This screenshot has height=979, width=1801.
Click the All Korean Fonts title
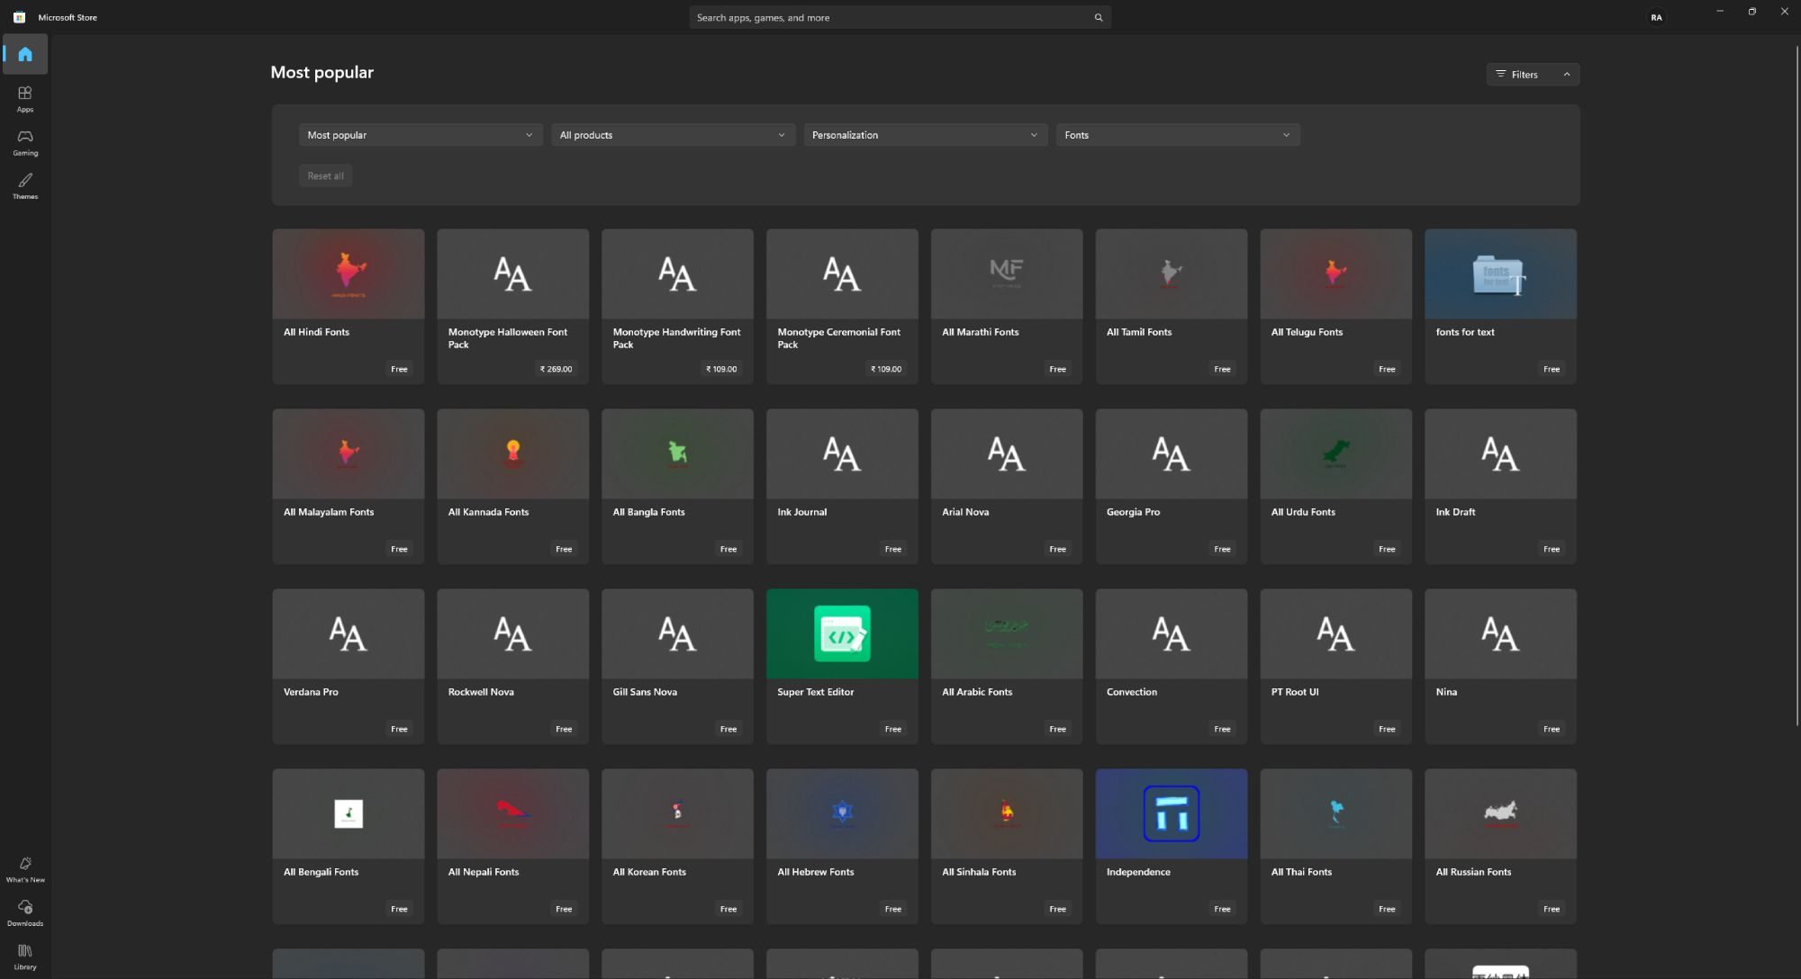pos(649,872)
